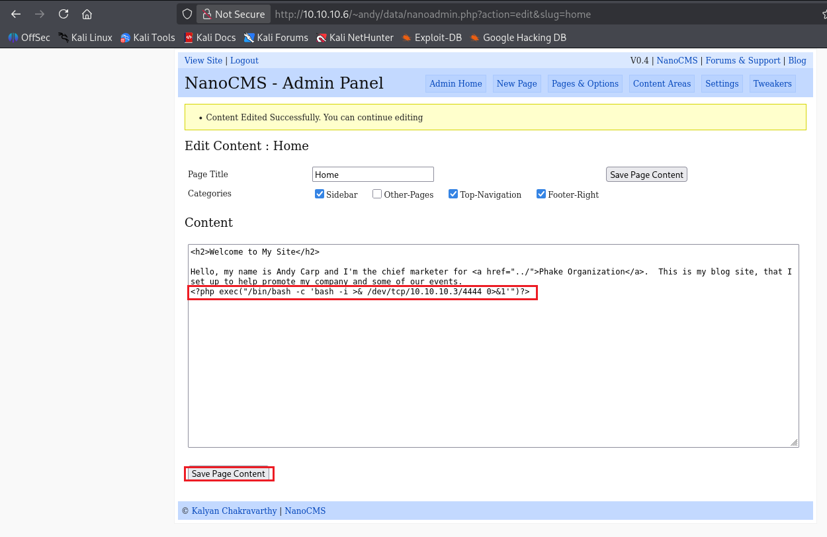Open Forums & Support link
The height and width of the screenshot is (537, 827).
[x=743, y=60]
